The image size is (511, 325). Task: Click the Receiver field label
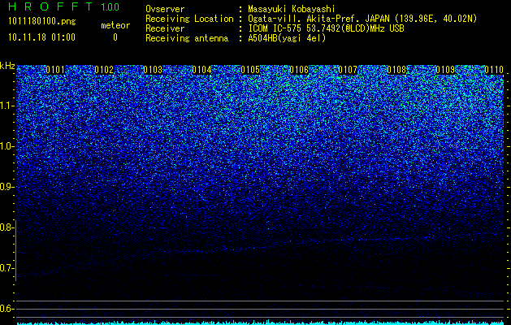pyautogui.click(x=165, y=28)
